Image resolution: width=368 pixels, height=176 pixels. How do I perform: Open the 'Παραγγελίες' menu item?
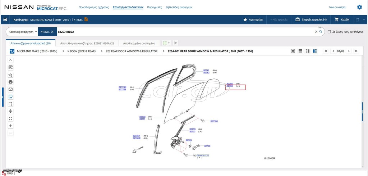(x=155, y=7)
